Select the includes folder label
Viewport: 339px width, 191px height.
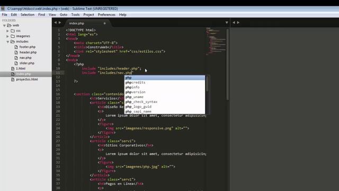pos(22,41)
